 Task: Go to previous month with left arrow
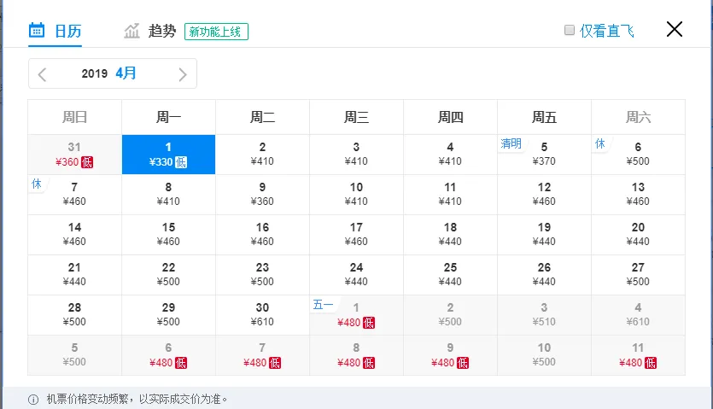click(x=43, y=74)
